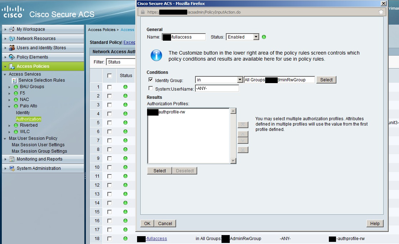The width and height of the screenshot is (399, 244).
Task: Click the blue information icon in the dialog
Action: tap(156, 55)
